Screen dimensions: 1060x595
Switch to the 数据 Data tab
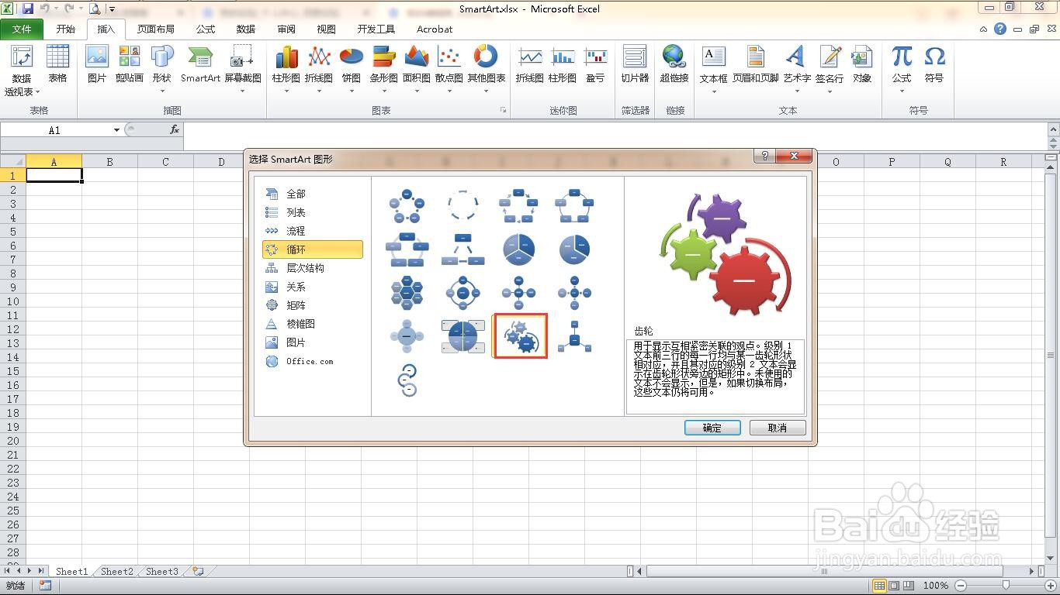click(x=246, y=29)
